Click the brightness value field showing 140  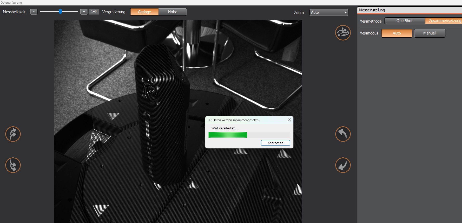tap(94, 12)
